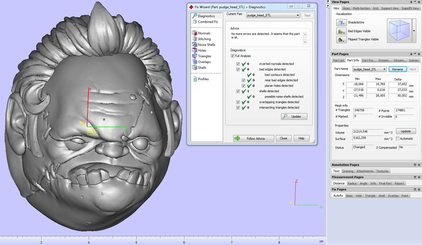
Task: Switch to the Slices tab
Action: [x=346, y=8]
